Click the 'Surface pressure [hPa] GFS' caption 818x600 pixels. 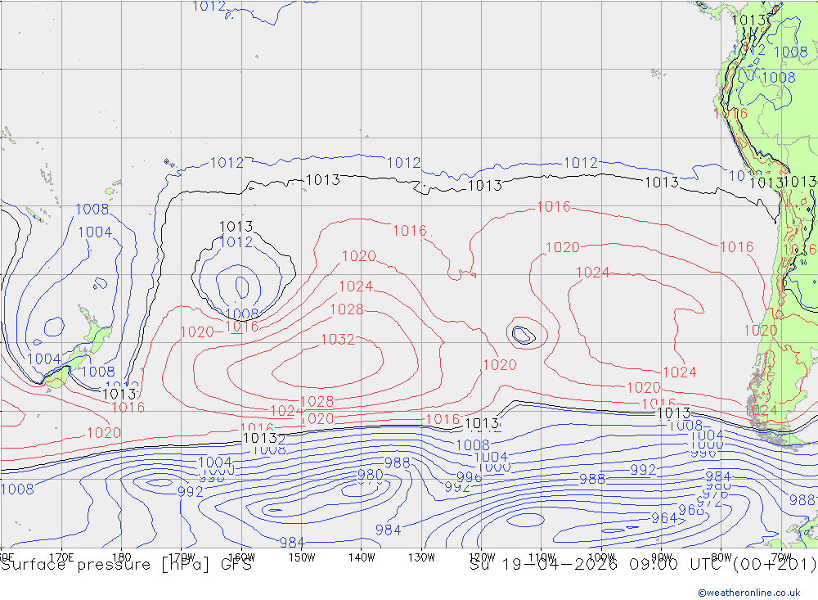coord(126,565)
